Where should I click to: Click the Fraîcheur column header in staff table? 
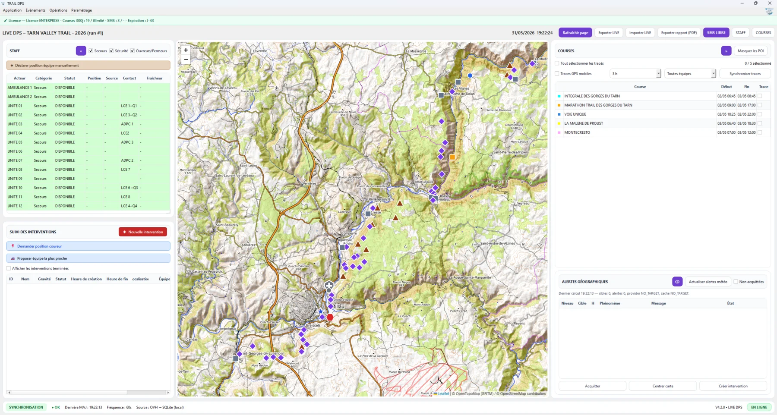point(155,79)
